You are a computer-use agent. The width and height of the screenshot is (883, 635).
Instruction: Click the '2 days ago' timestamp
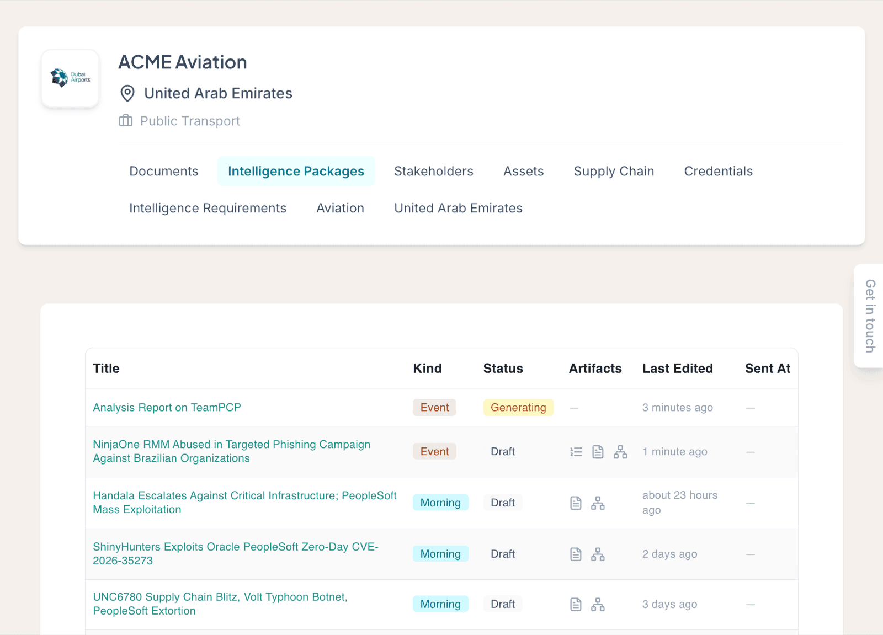point(670,554)
